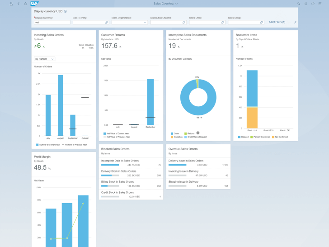Click the Display Currency input field
Viewport: 329px width, 247px height.
(52, 22)
